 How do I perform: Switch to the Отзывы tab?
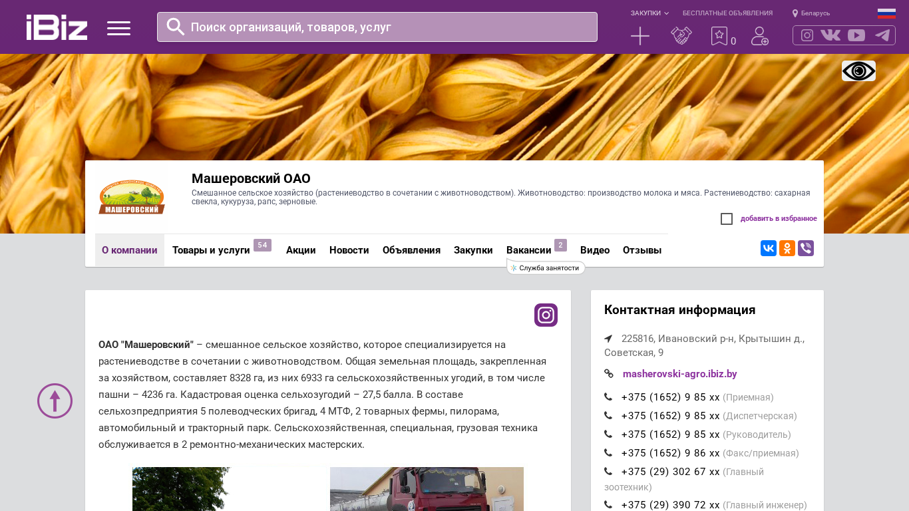(x=642, y=250)
